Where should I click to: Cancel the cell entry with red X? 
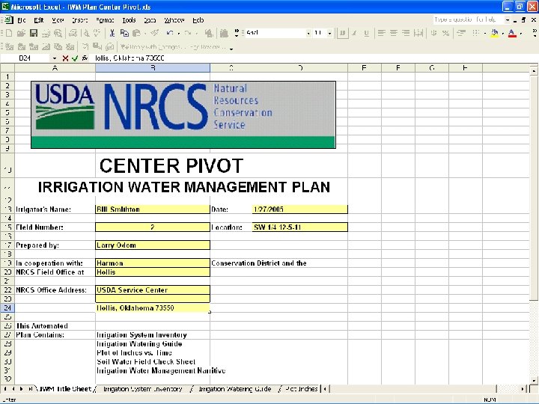click(x=65, y=58)
